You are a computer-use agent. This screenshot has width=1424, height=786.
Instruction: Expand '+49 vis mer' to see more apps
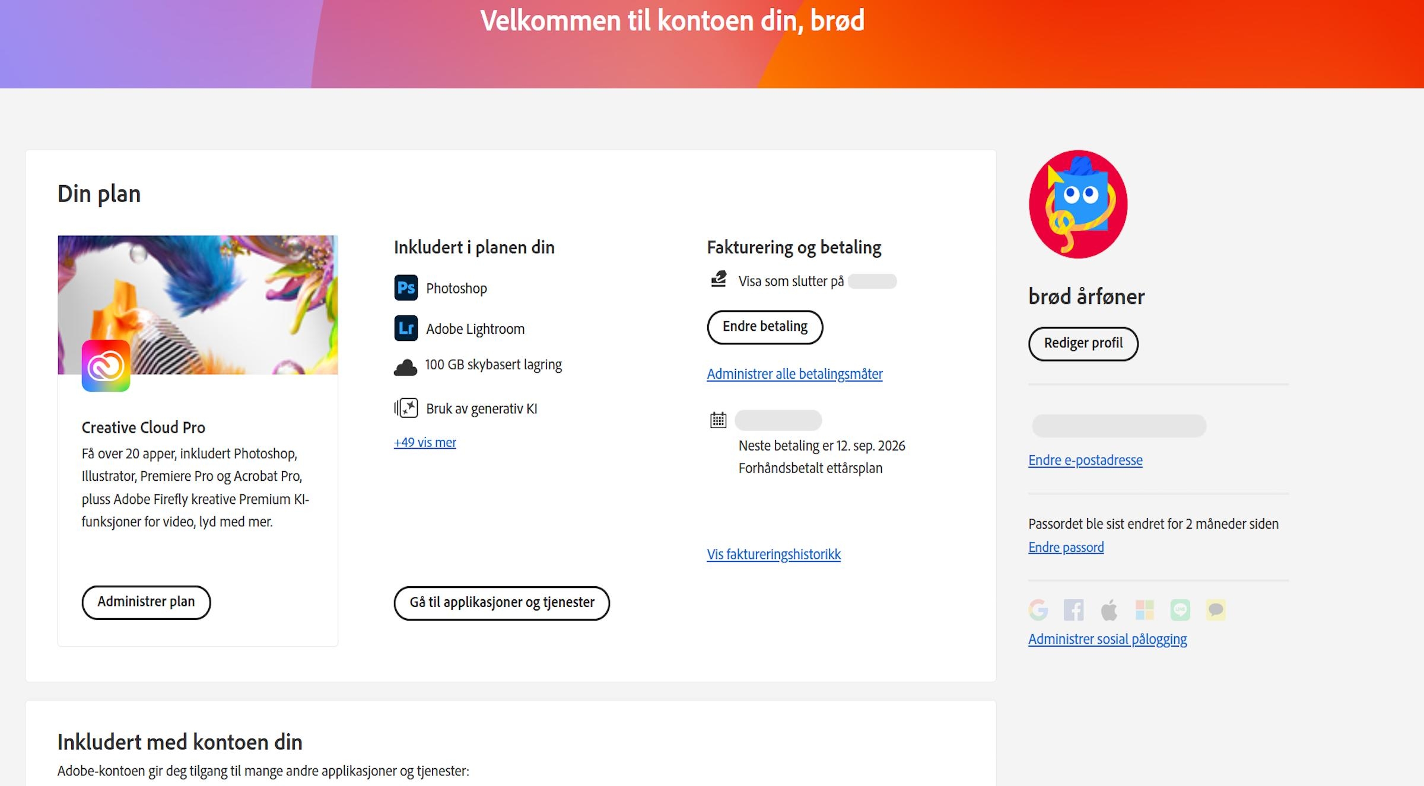425,442
